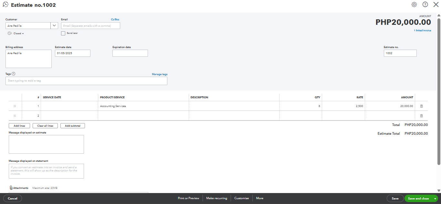Click the Attachments paperclip icon
The image size is (441, 204).
(11, 188)
